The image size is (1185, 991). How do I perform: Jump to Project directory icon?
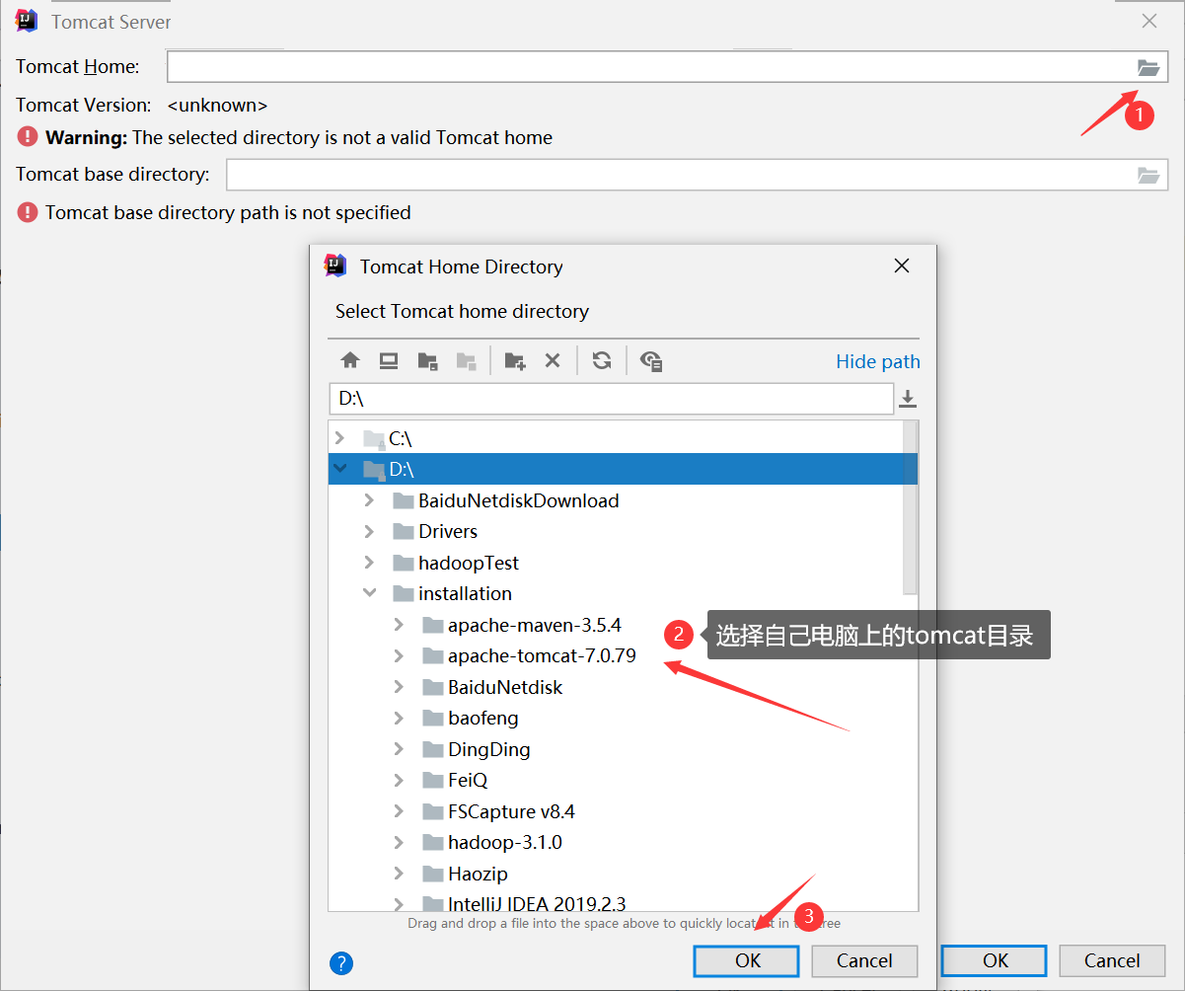coord(427,360)
